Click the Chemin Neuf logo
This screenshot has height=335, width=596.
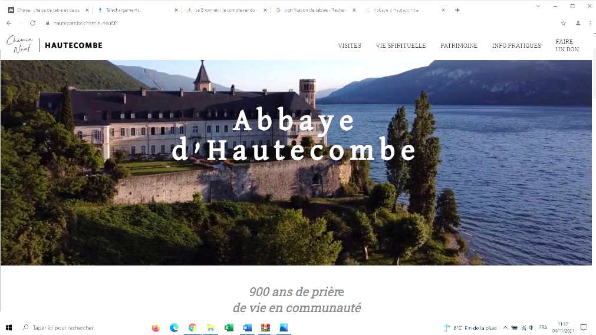[20, 44]
